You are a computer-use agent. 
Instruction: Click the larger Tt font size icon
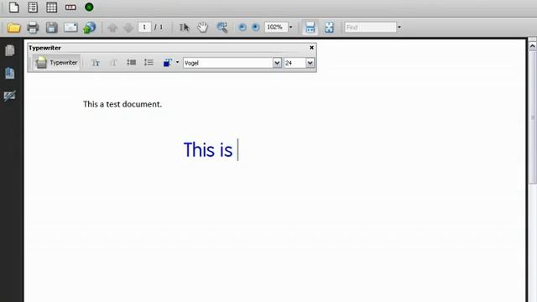95,63
